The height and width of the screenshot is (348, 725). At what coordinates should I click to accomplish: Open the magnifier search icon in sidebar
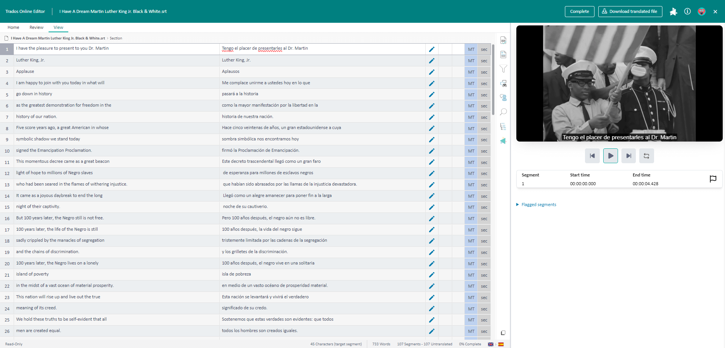[x=503, y=112]
